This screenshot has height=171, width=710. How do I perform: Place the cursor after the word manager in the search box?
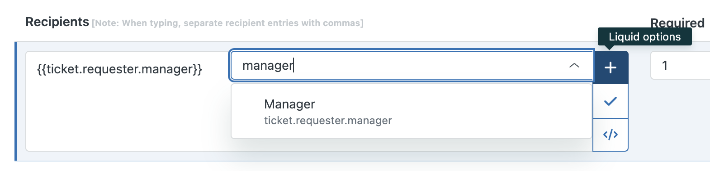pyautogui.click(x=294, y=66)
